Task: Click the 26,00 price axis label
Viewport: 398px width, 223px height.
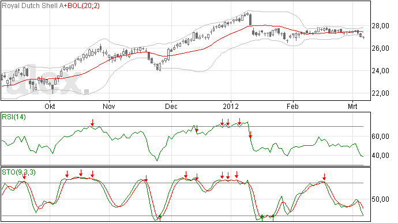Action: 380,48
